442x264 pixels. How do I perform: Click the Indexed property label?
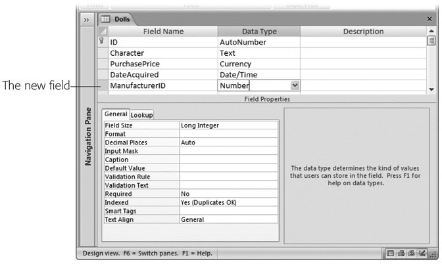point(142,202)
